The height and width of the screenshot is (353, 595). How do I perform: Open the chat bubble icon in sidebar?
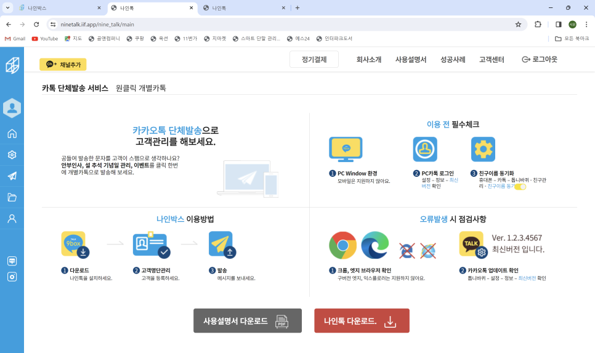point(12,261)
